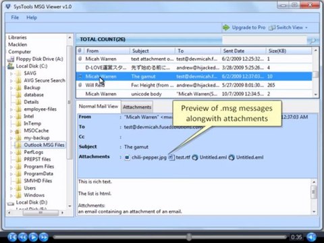Sort by the From column header

106,51
